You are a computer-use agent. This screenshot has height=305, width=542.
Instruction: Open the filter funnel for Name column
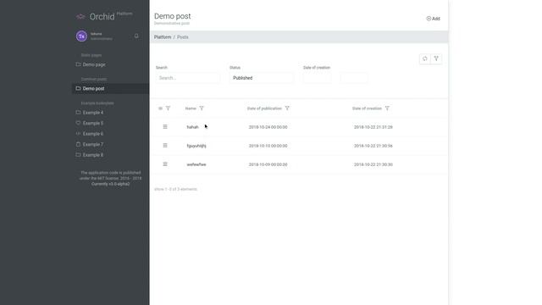(x=202, y=108)
